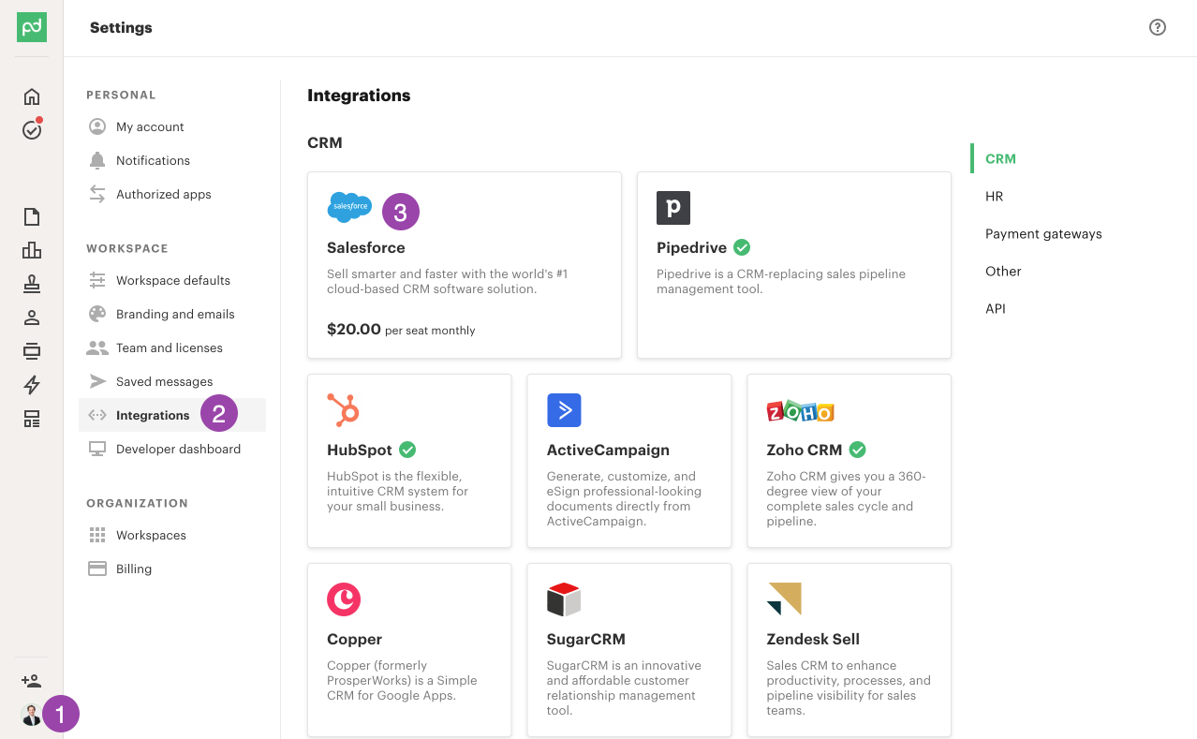The width and height of the screenshot is (1197, 739).
Task: Click the Pipedrive connected status checkmark
Action: (741, 247)
